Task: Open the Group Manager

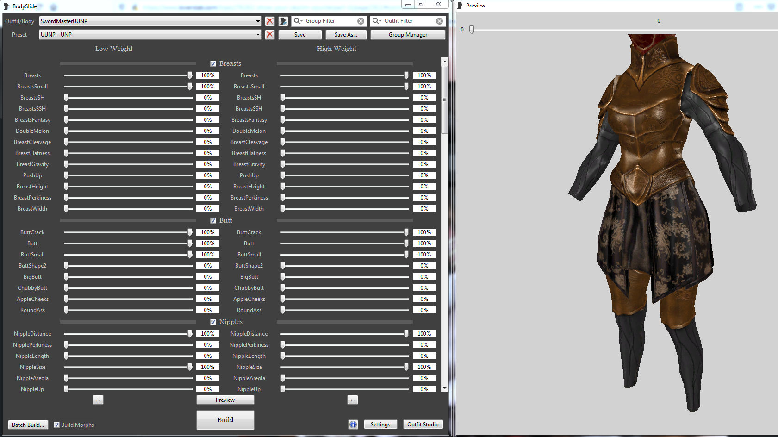Action: 408,35
